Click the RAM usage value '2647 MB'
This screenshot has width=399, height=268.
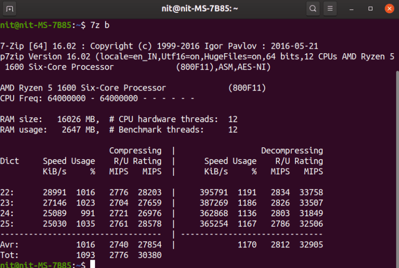(78, 130)
